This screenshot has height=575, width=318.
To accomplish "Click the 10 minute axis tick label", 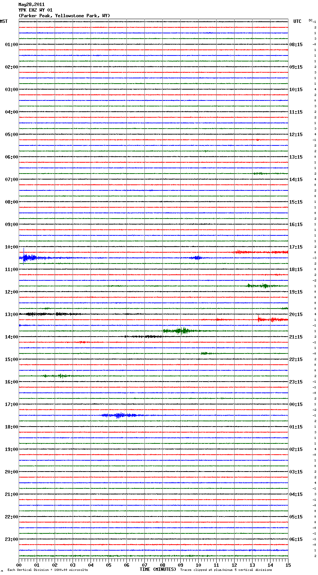I will 198,565.
